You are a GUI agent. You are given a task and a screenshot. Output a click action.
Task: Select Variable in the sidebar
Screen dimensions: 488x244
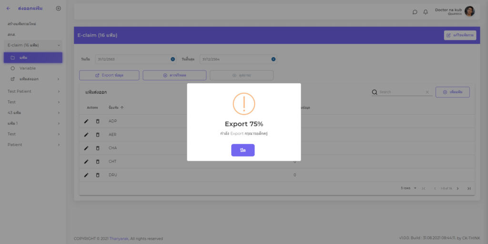coord(28,68)
